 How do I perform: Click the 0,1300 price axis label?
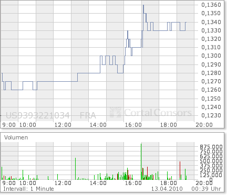211,56
